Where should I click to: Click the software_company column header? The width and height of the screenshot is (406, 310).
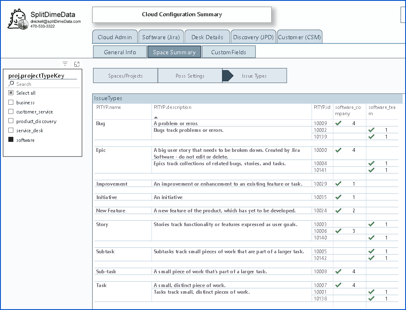point(348,110)
